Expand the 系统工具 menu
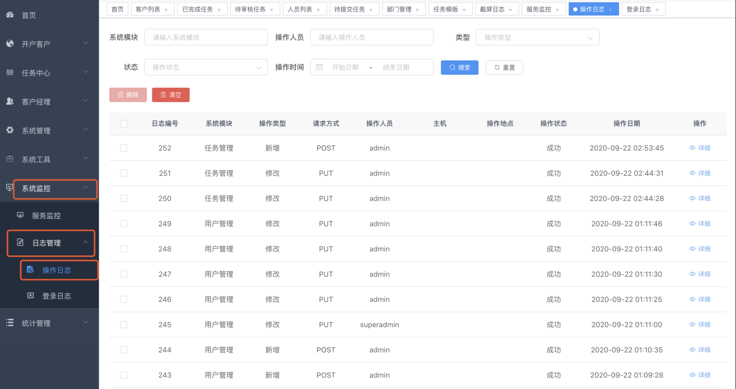736x389 pixels. tap(49, 159)
